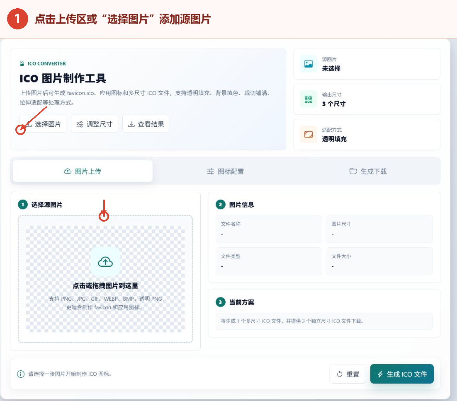Click the 当前方案 description text box
The width and height of the screenshot is (457, 401).
pyautogui.click(x=324, y=321)
